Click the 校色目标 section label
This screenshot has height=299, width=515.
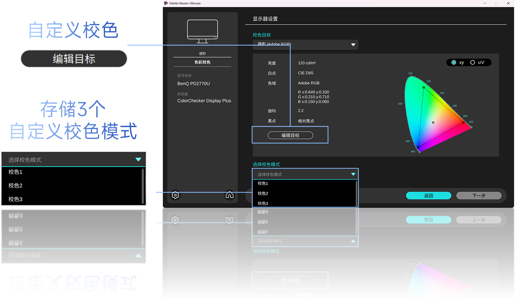coord(262,35)
